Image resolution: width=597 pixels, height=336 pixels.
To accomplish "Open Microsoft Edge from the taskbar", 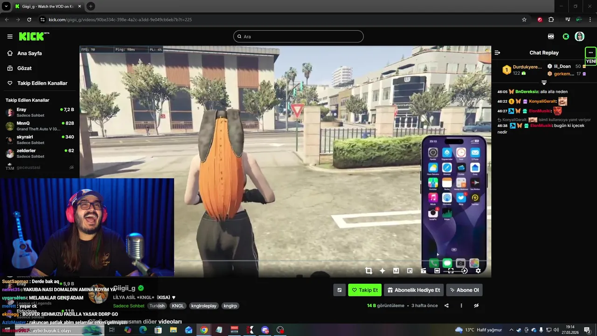I will 143,330.
